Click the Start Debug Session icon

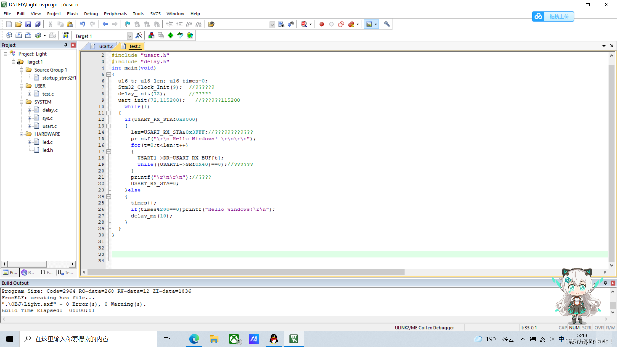[305, 24]
